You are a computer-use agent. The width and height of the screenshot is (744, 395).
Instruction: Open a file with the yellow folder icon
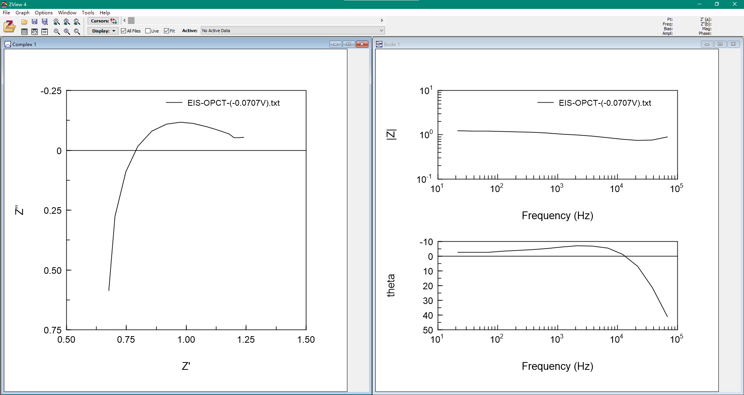24,22
